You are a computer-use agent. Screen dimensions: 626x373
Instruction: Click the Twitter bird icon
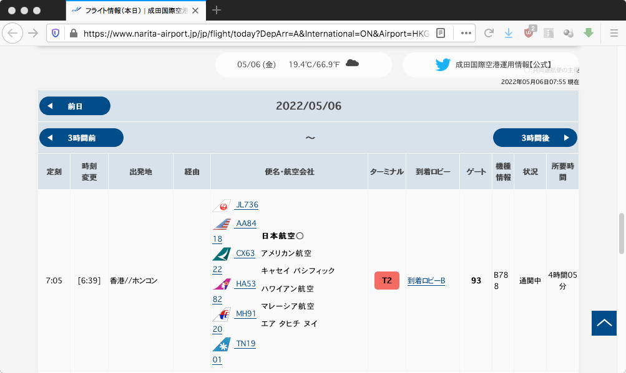tap(443, 64)
